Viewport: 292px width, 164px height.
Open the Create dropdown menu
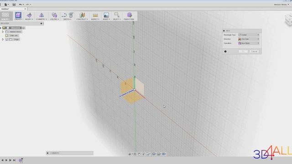[x=18, y=19]
